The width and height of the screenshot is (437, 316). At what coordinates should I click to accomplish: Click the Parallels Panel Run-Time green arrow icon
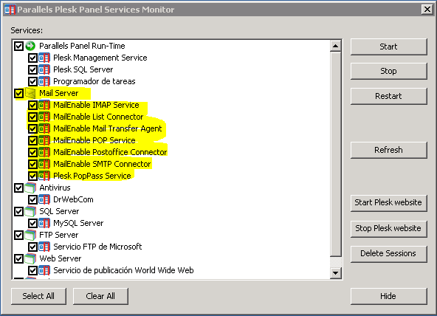click(30, 46)
